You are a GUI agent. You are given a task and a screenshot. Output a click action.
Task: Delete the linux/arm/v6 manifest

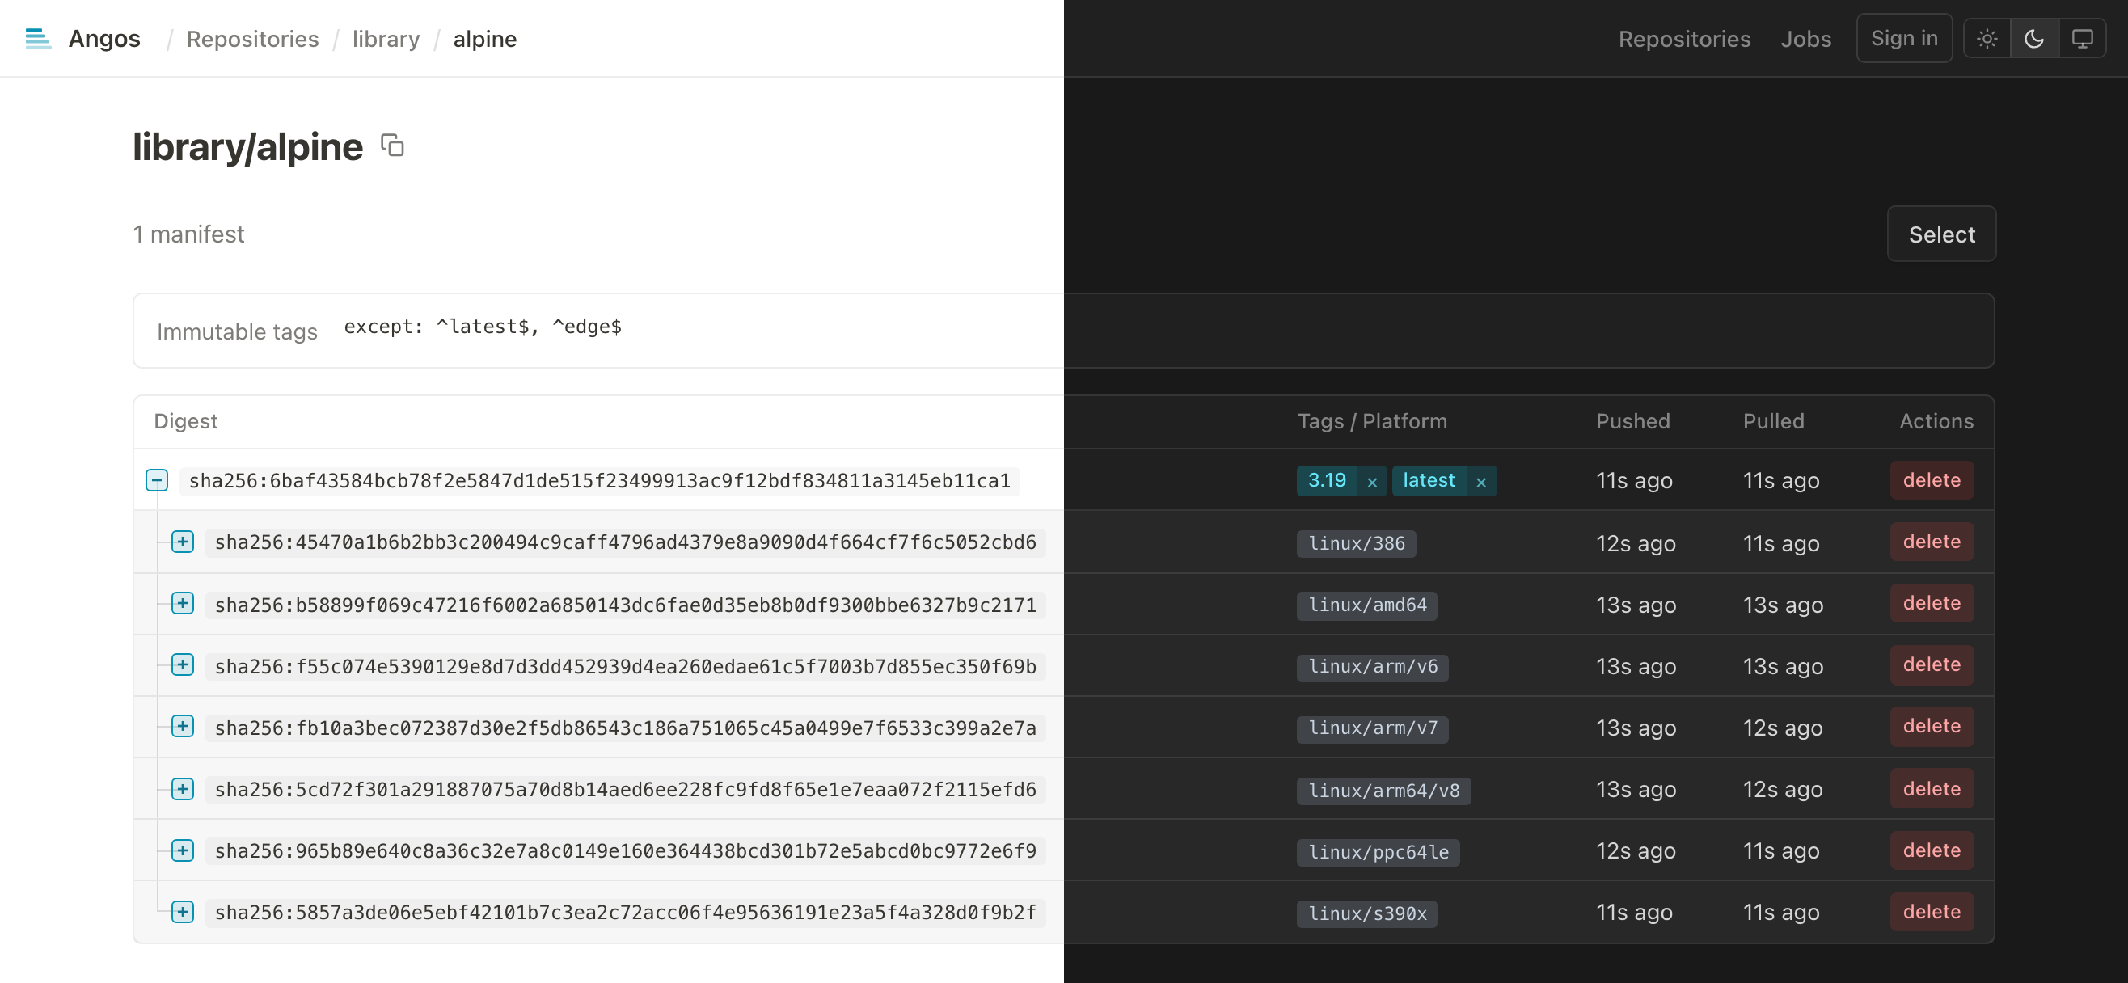pyautogui.click(x=1932, y=665)
